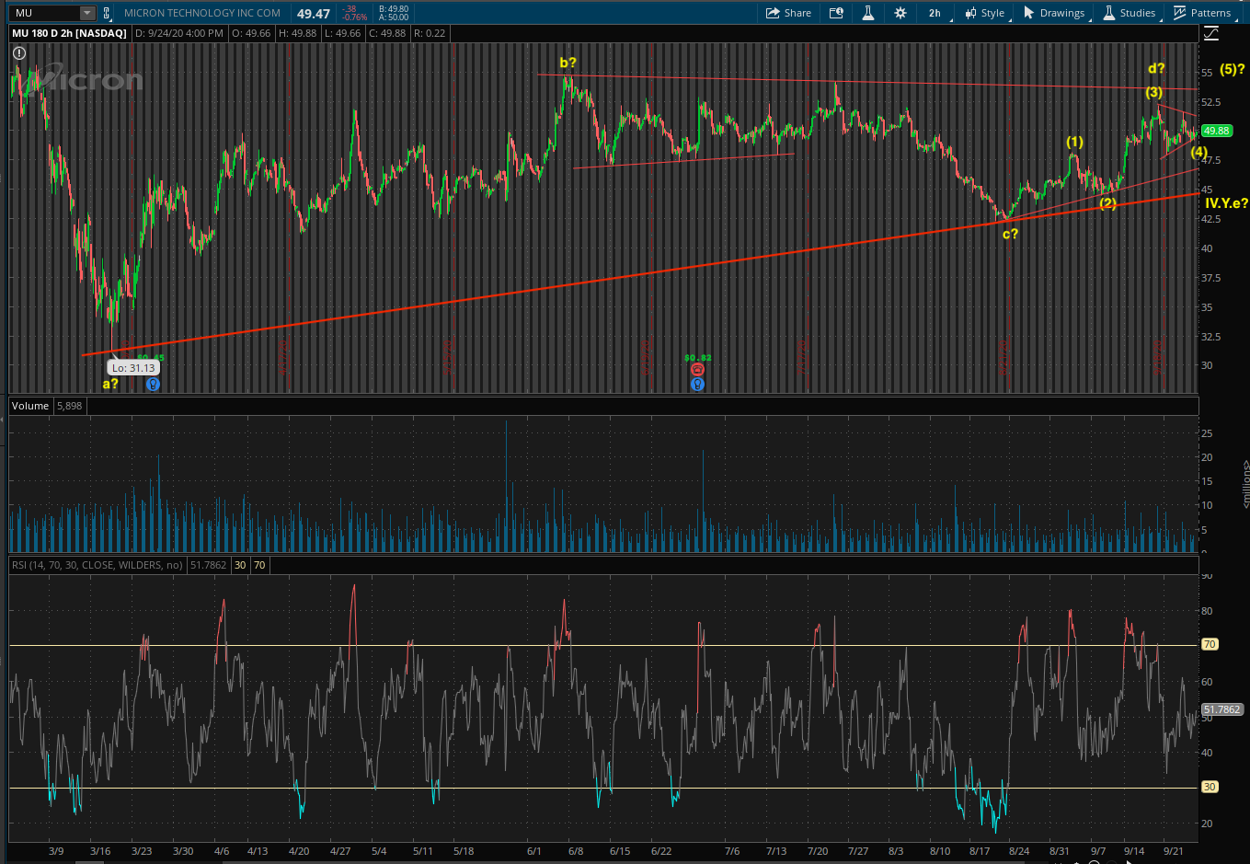
Task: Click the MU symbol input field
Action: (x=41, y=13)
